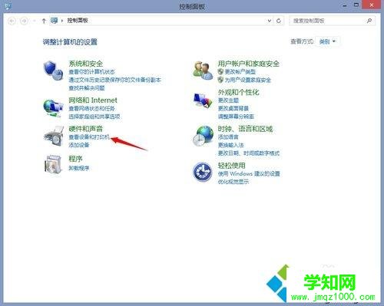Click 调整屏幕分辨率 link
The image size is (384, 306).
(x=236, y=117)
